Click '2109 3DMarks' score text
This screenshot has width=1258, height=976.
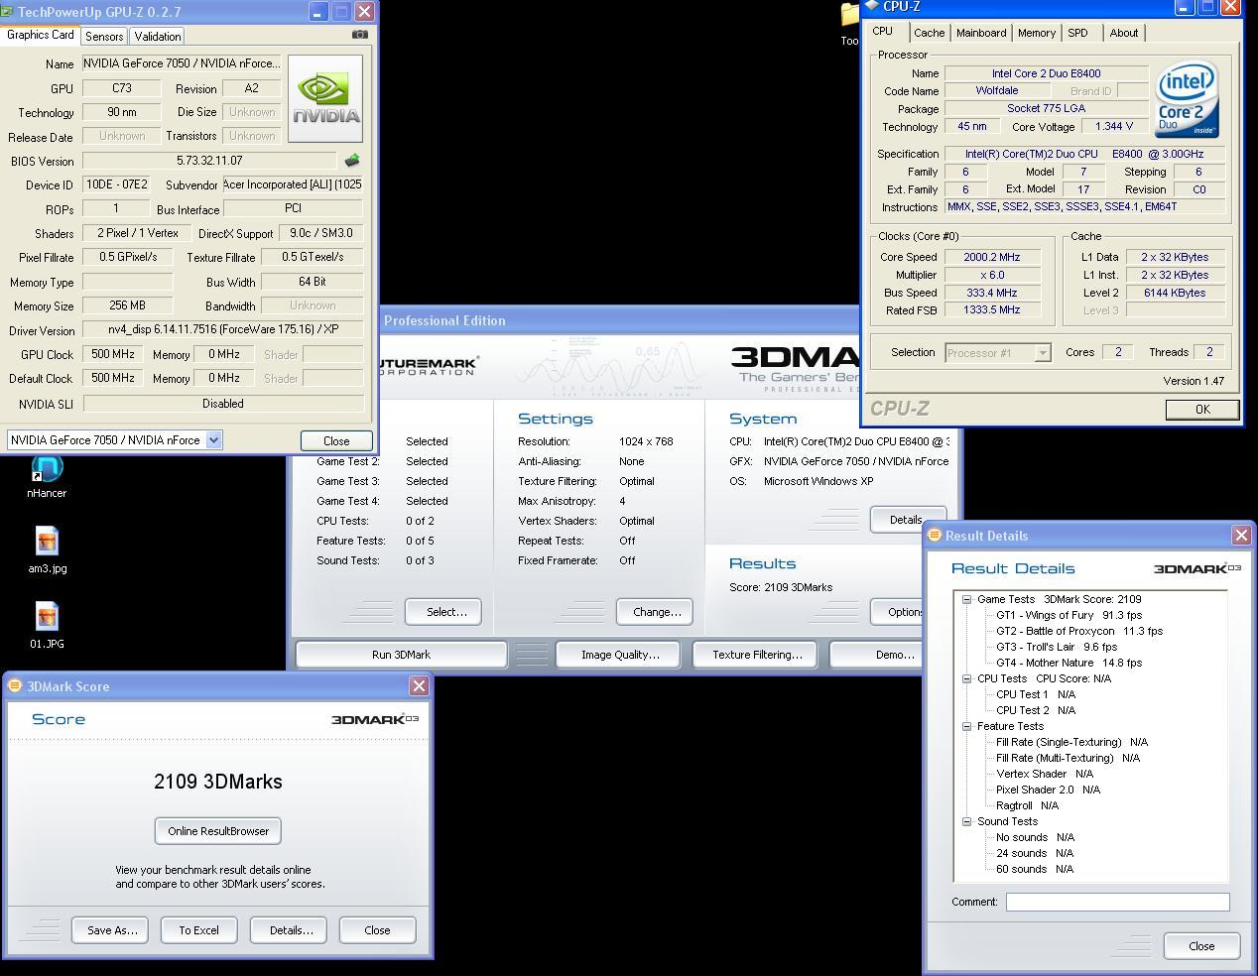[x=218, y=782]
